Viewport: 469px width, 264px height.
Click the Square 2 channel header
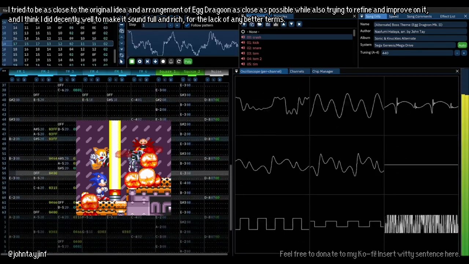(x=192, y=71)
